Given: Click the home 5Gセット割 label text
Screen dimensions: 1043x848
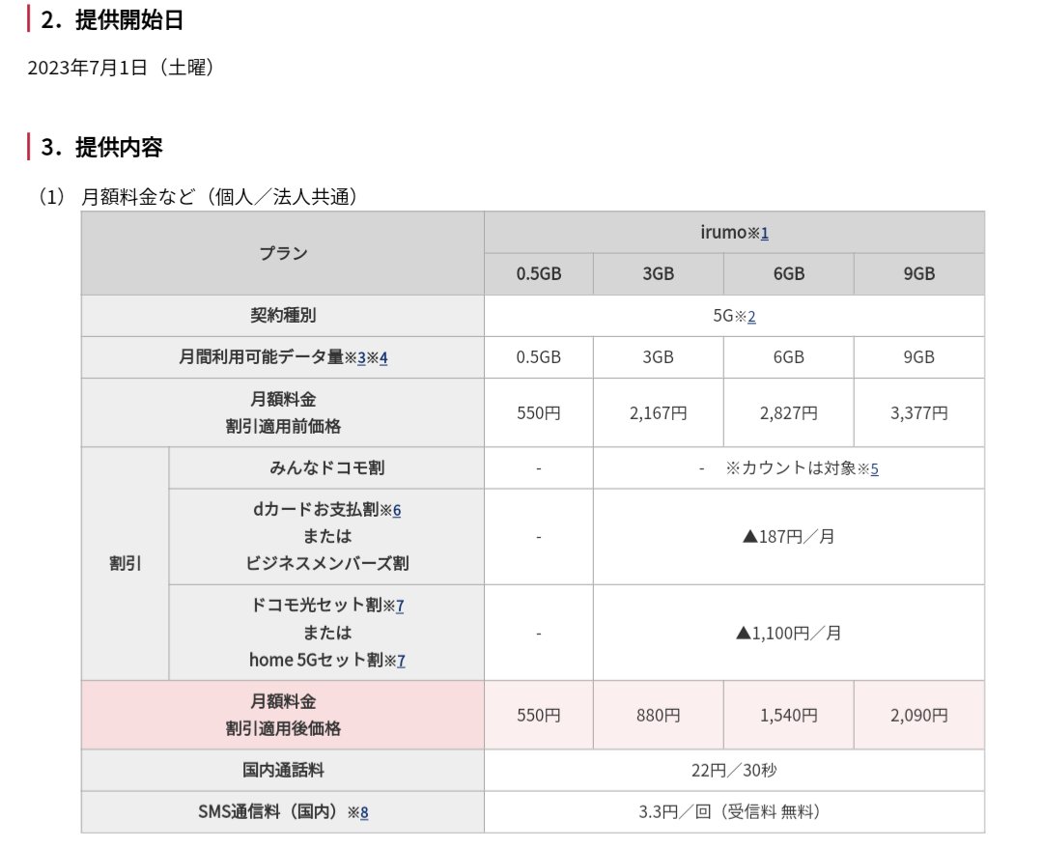Looking at the screenshot, I should tap(316, 661).
